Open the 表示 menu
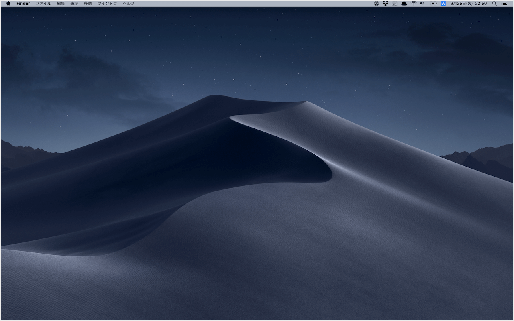Viewport: 514px width, 321px height. pyautogui.click(x=74, y=3)
